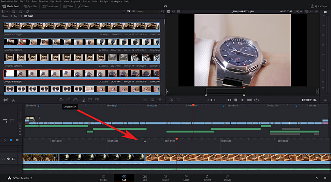Click the Quick Export button
Screen dimensions: 331x182
coord(320,6)
